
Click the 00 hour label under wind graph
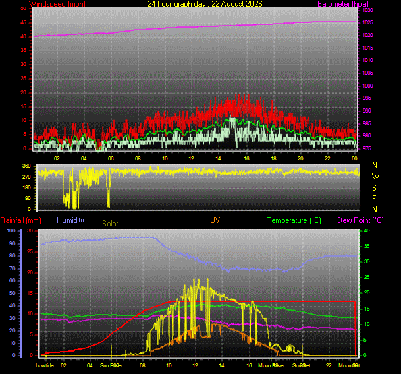click(354, 158)
